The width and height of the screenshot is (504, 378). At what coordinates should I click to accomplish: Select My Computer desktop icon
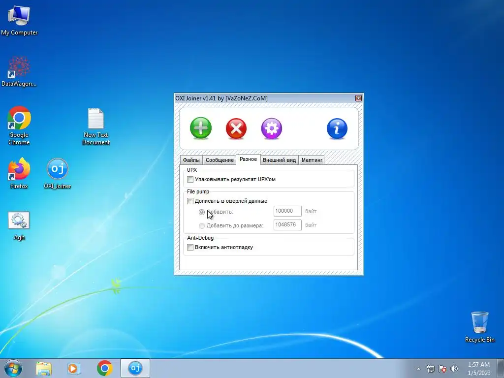coord(19,20)
